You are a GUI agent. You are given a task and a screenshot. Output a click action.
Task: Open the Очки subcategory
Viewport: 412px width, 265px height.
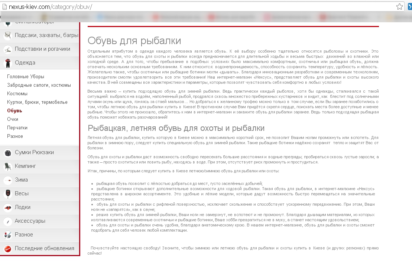point(13,119)
